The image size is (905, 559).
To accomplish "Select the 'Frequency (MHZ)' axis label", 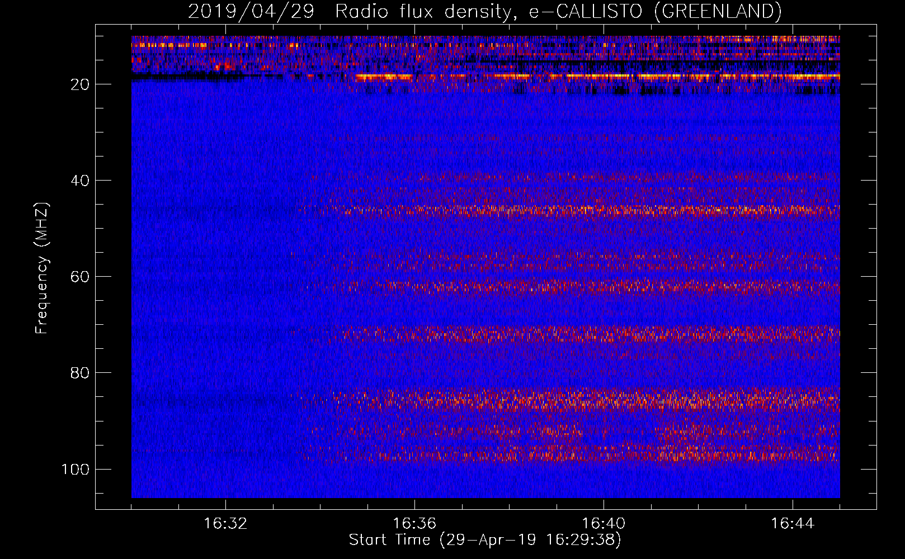I will coord(42,268).
